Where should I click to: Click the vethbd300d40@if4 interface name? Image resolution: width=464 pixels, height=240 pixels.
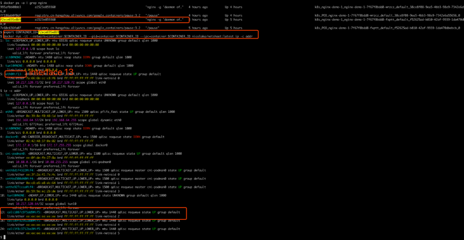click(x=19, y=179)
